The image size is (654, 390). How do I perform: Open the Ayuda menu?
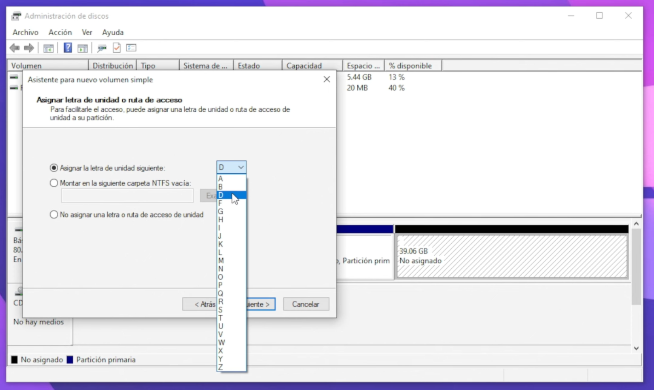[x=113, y=32]
